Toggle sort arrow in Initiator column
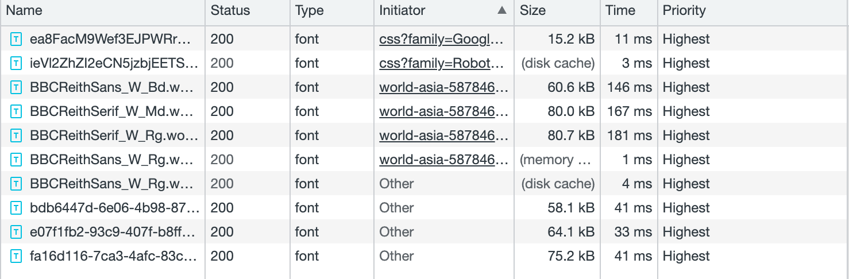Screen dimensions: 849x279 coord(501,10)
